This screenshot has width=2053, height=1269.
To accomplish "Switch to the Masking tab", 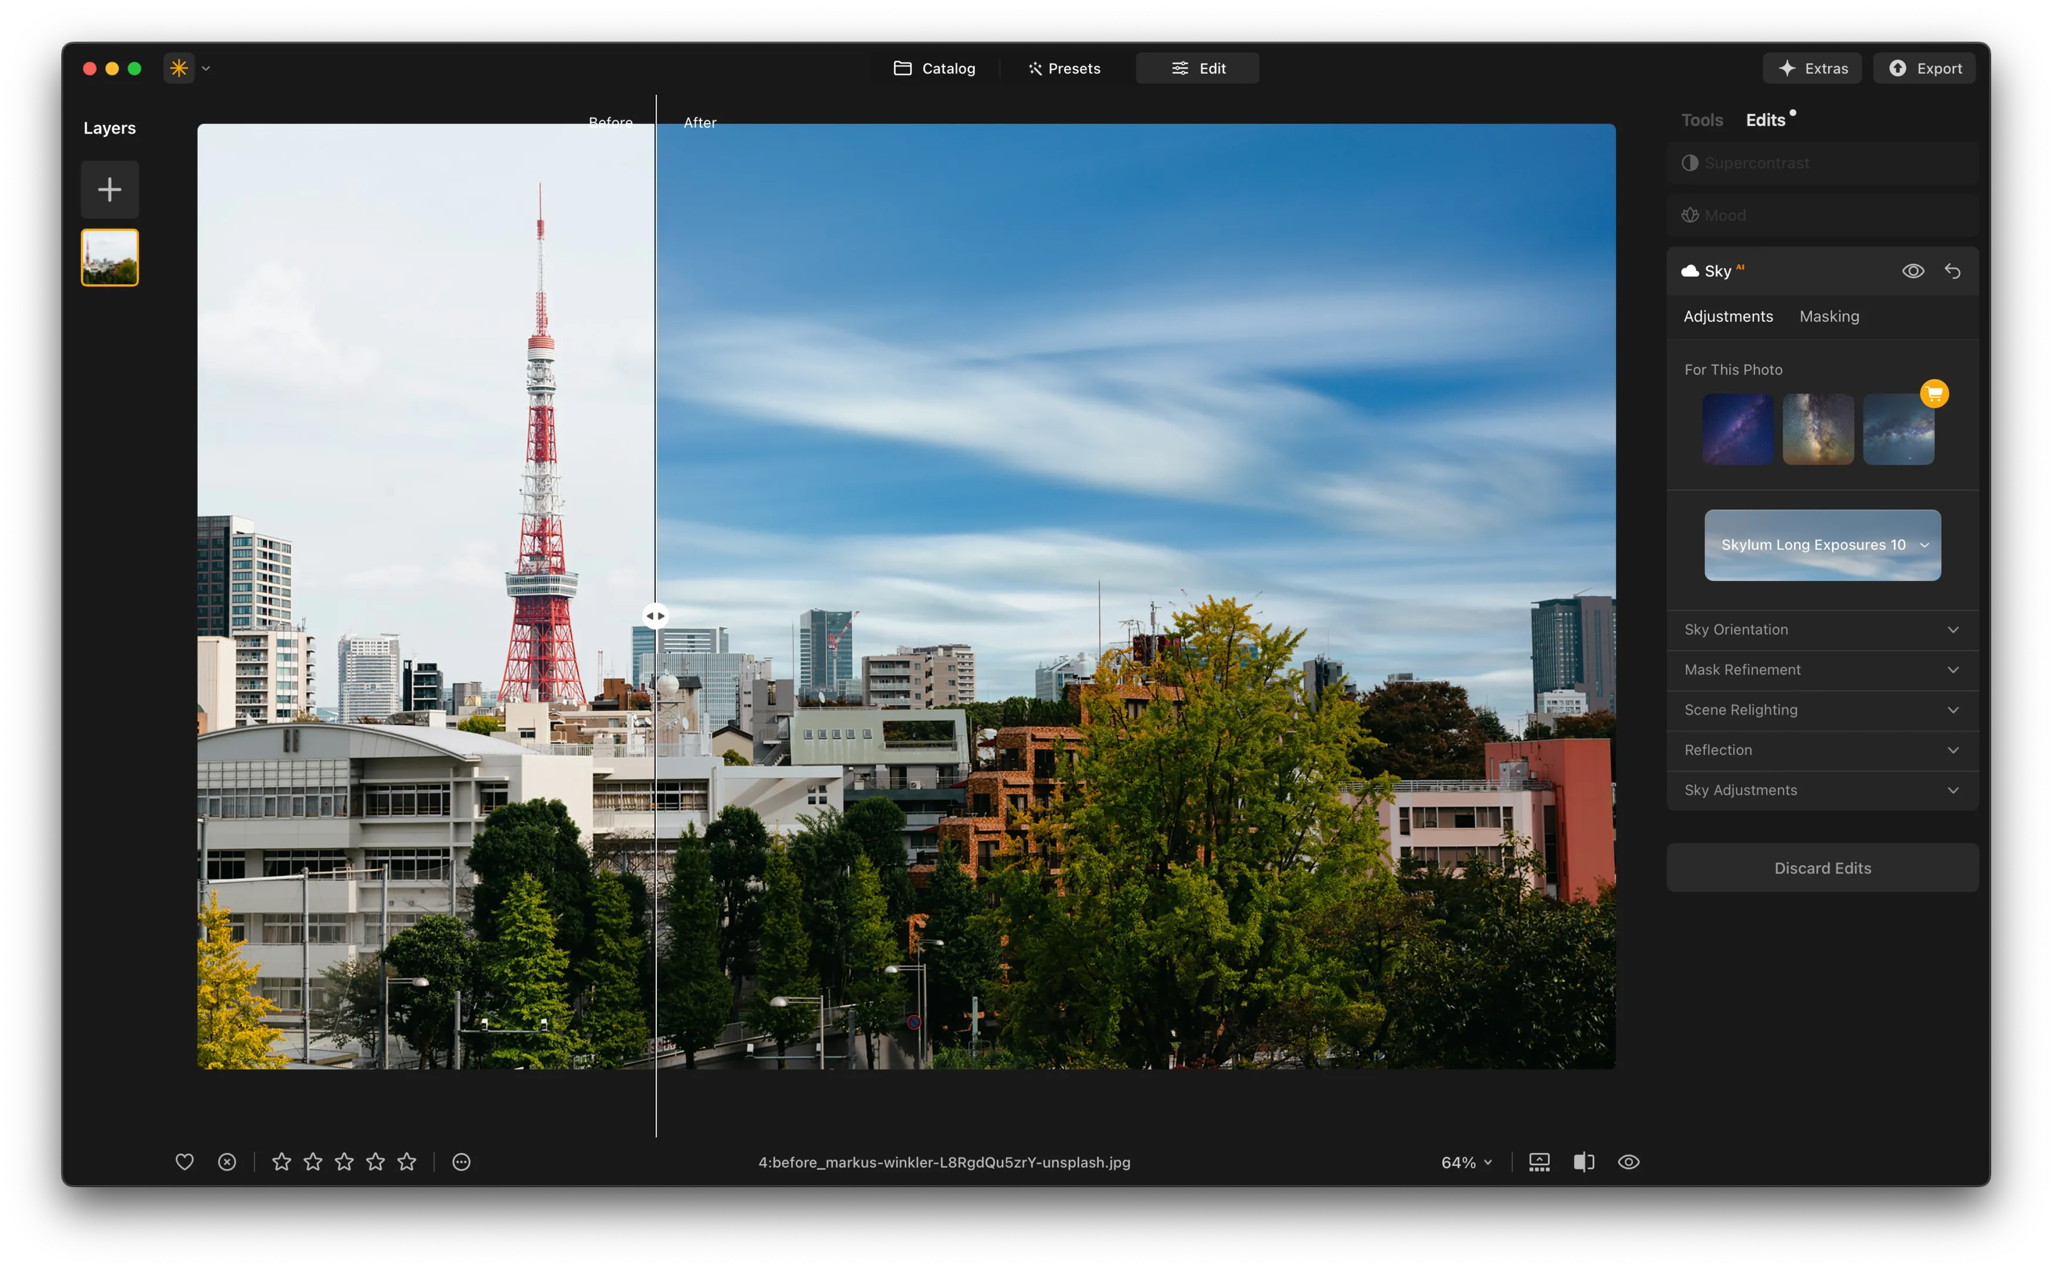I will point(1829,317).
